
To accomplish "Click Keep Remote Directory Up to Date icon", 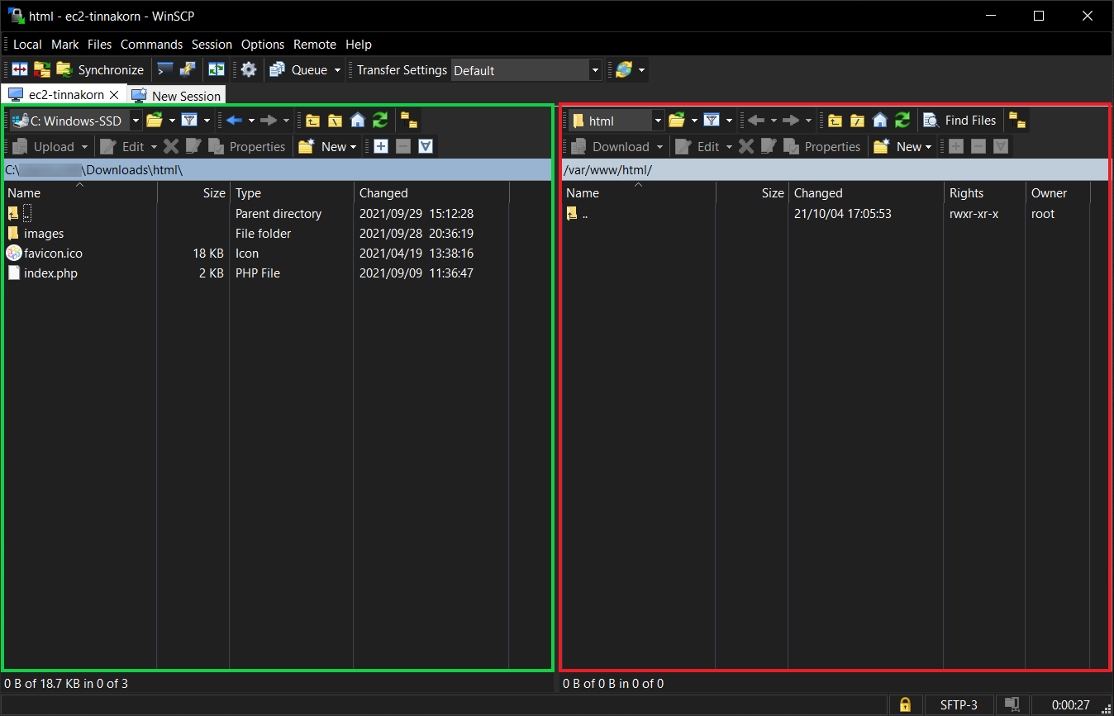I will [x=217, y=70].
